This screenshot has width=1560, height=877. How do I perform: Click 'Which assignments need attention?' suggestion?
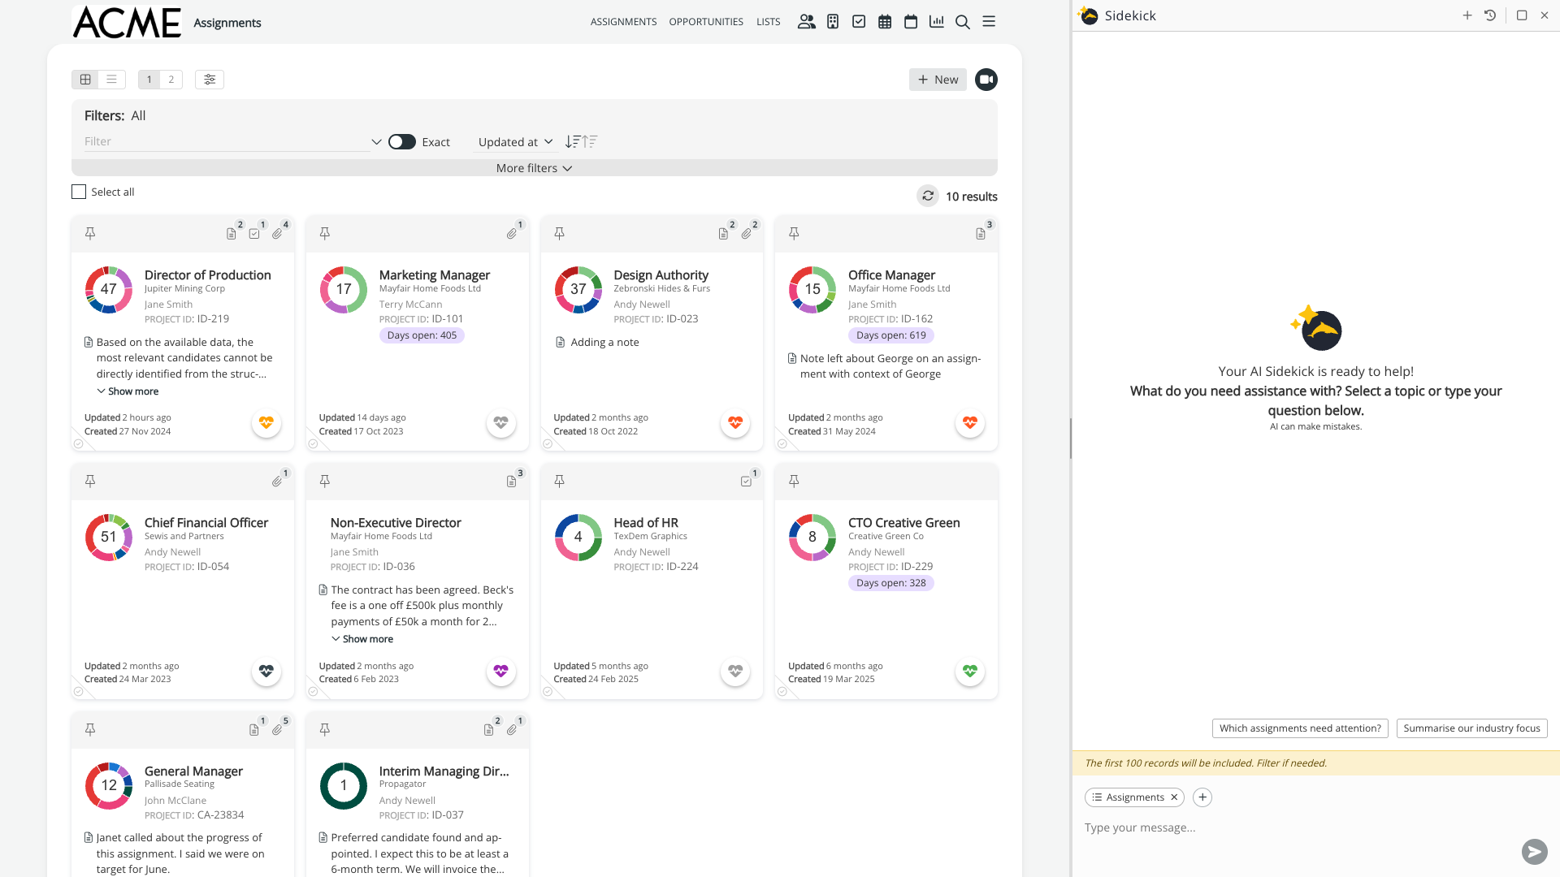pos(1300,728)
